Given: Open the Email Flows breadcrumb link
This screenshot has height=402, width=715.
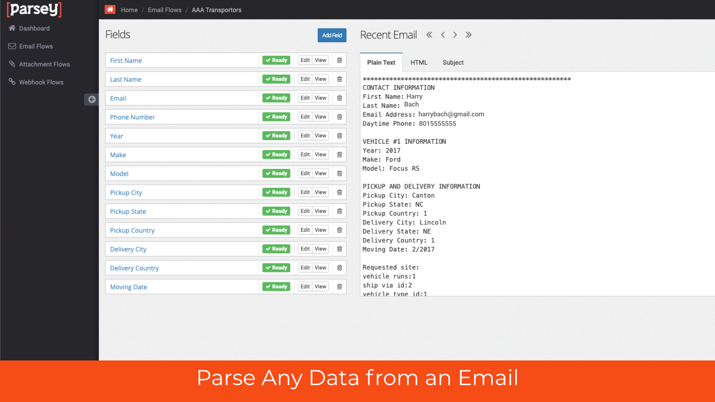Looking at the screenshot, I should coord(165,10).
